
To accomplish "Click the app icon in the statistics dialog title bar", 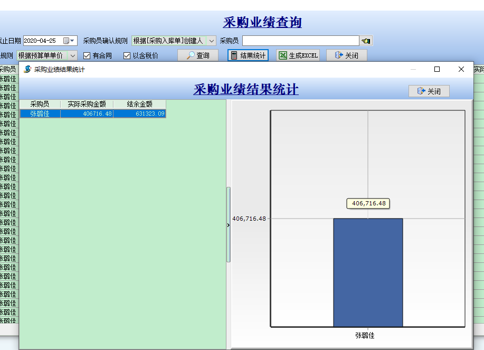I will pos(27,70).
